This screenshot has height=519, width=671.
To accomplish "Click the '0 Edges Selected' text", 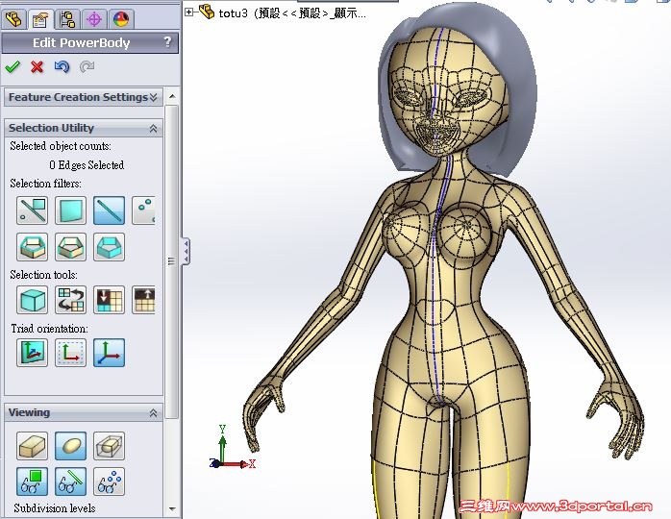I will tap(87, 165).
